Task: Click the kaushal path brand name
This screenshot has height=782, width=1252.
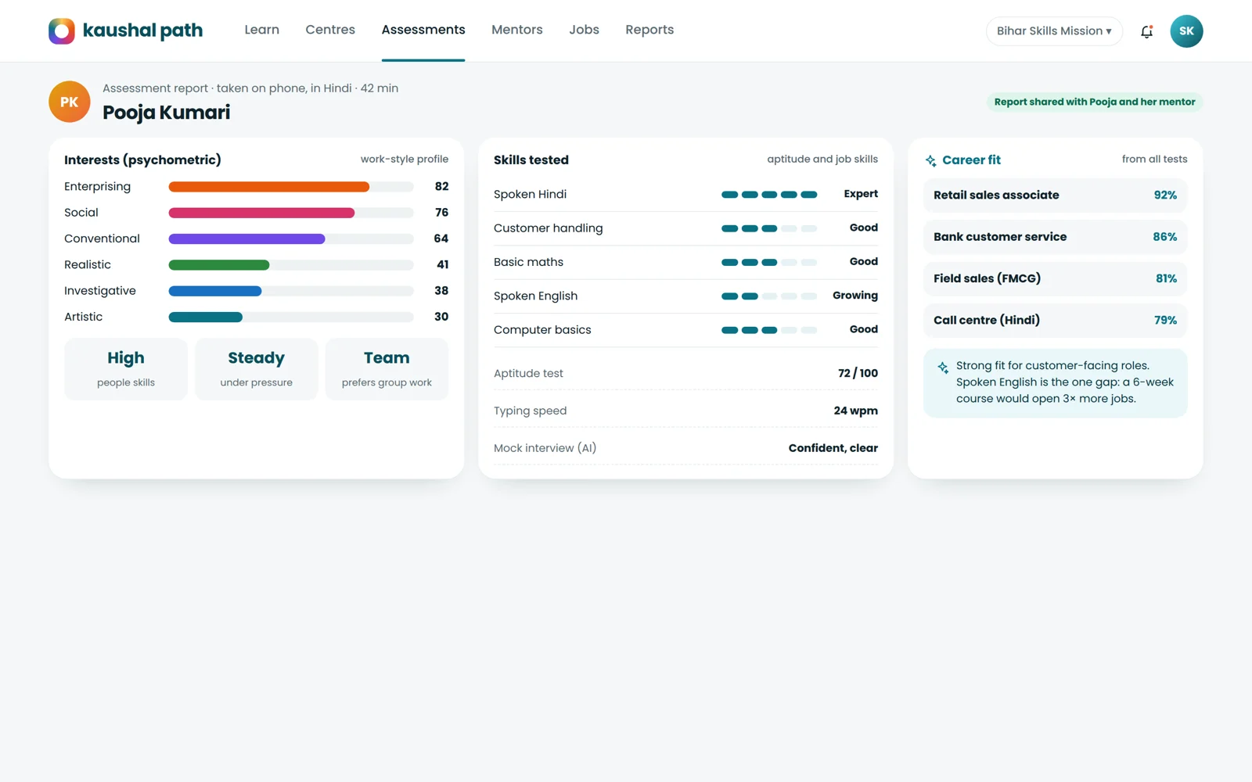Action: (x=142, y=30)
